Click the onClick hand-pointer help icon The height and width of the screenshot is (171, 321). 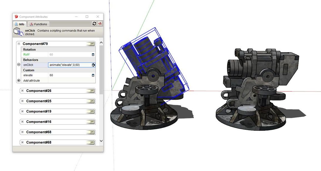click(x=18, y=32)
